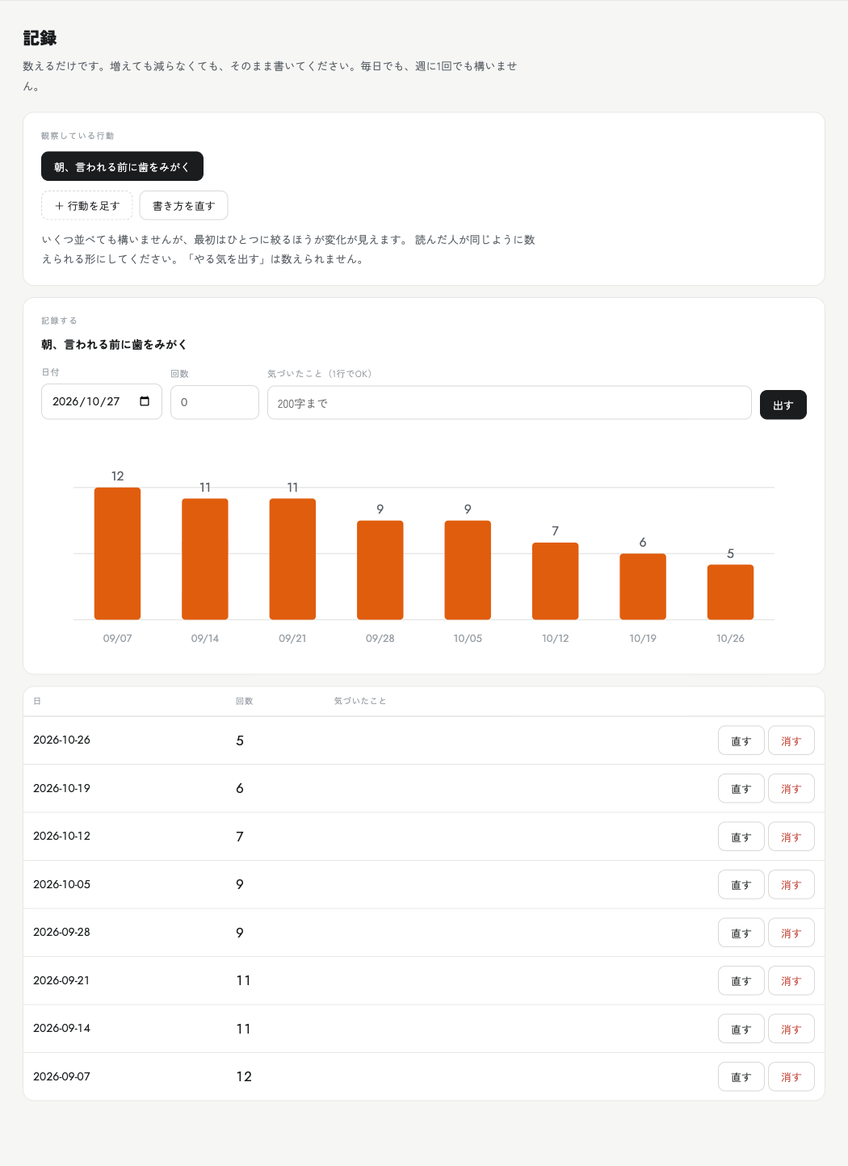The width and height of the screenshot is (848, 1166).
Task: Delete the 2026-10-05 row with 消す
Action: pos(791,884)
